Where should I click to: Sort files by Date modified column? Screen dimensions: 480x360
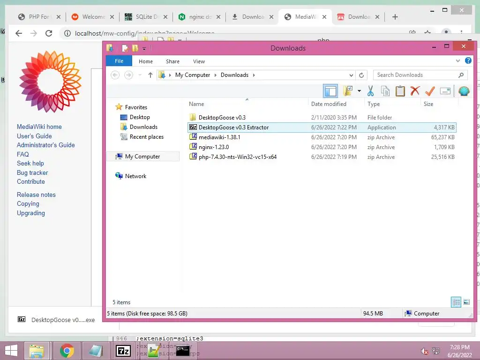click(329, 104)
